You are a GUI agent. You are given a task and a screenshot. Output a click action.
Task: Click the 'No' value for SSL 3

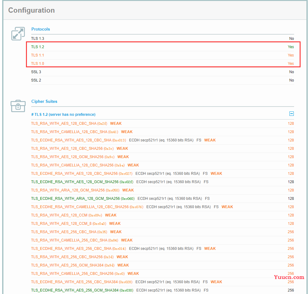pyautogui.click(x=292, y=72)
